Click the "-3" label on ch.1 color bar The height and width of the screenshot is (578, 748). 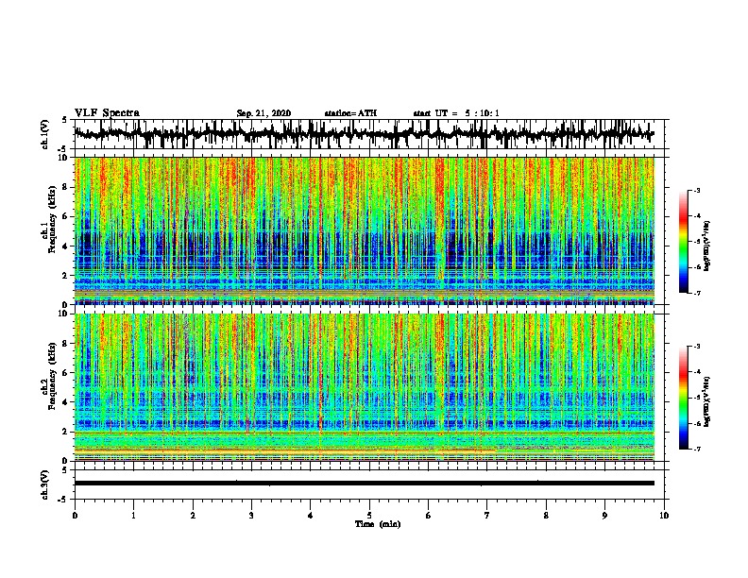click(696, 190)
